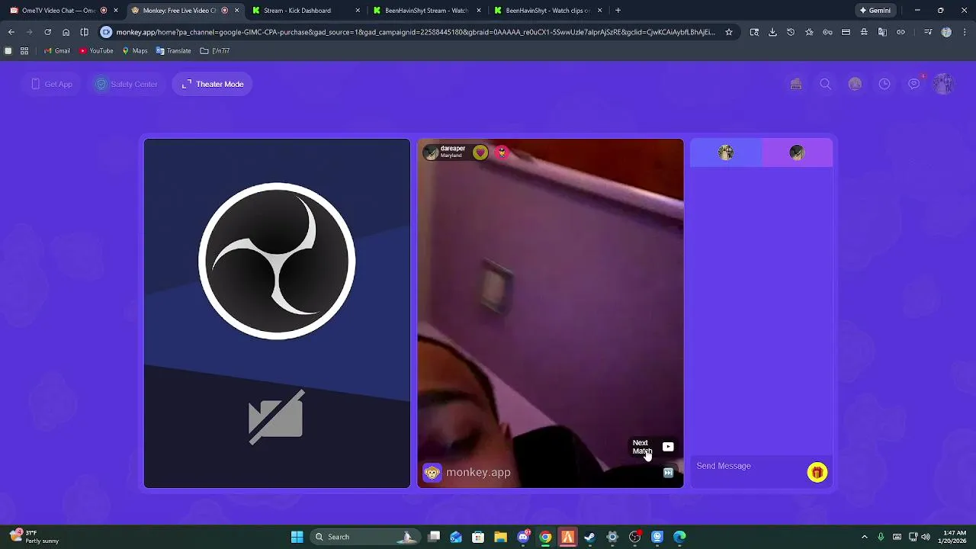The width and height of the screenshot is (976, 549).
Task: Open dareaper's profile avatar on the video
Action: click(x=431, y=152)
